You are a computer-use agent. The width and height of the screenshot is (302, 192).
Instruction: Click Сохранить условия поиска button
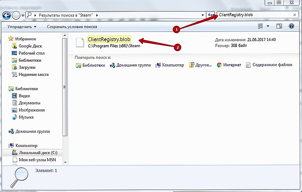72,26
